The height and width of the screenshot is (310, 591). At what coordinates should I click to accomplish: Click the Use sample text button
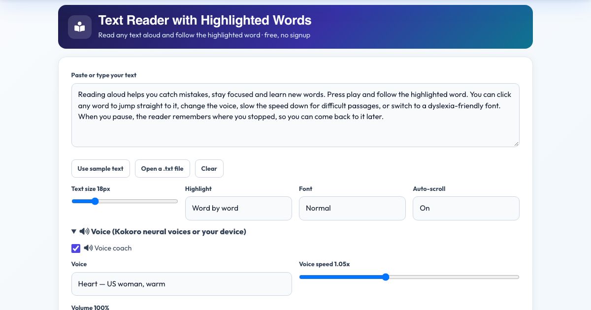click(x=100, y=168)
